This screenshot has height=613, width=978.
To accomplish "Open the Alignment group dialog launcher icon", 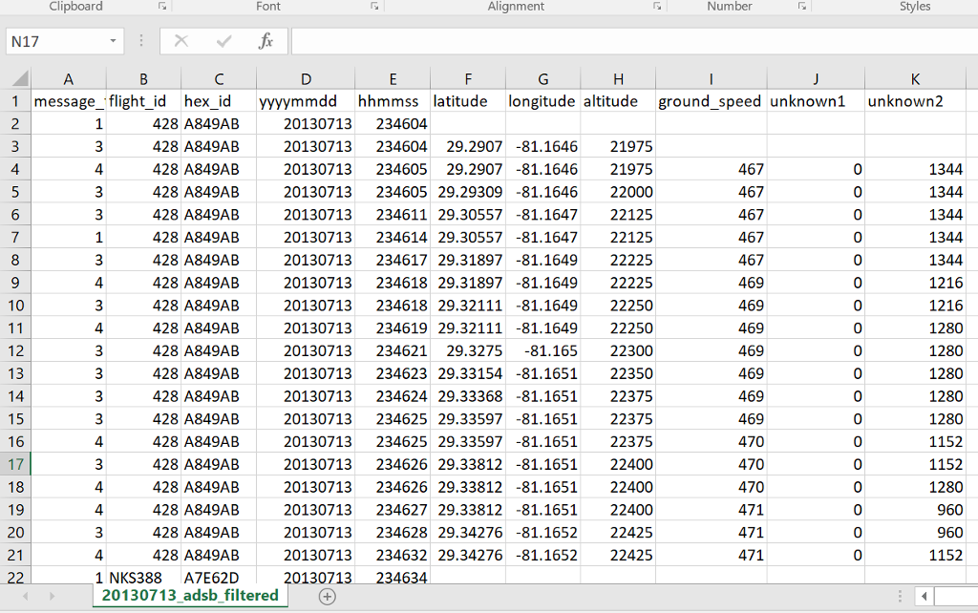I will coord(656,6).
